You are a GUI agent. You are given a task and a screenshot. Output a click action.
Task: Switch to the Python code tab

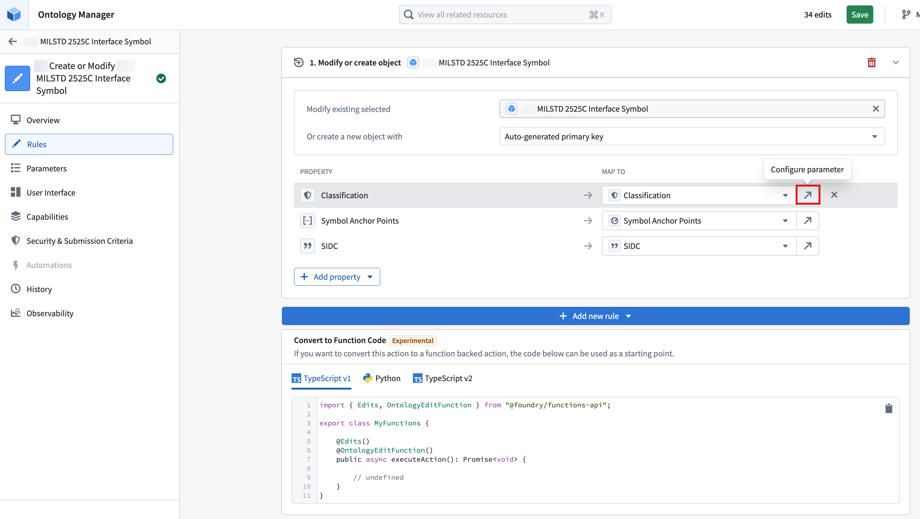click(x=382, y=378)
